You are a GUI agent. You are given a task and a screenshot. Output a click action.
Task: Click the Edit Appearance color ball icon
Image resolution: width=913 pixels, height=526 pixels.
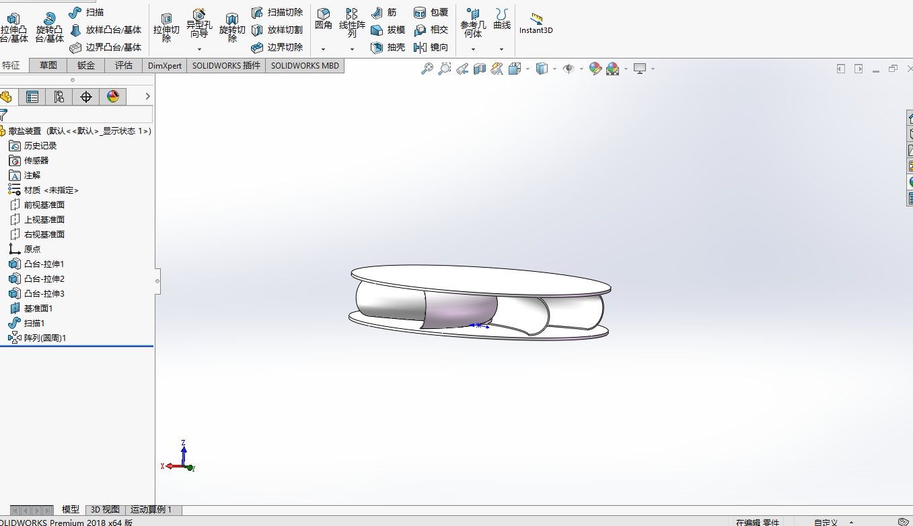coord(595,69)
